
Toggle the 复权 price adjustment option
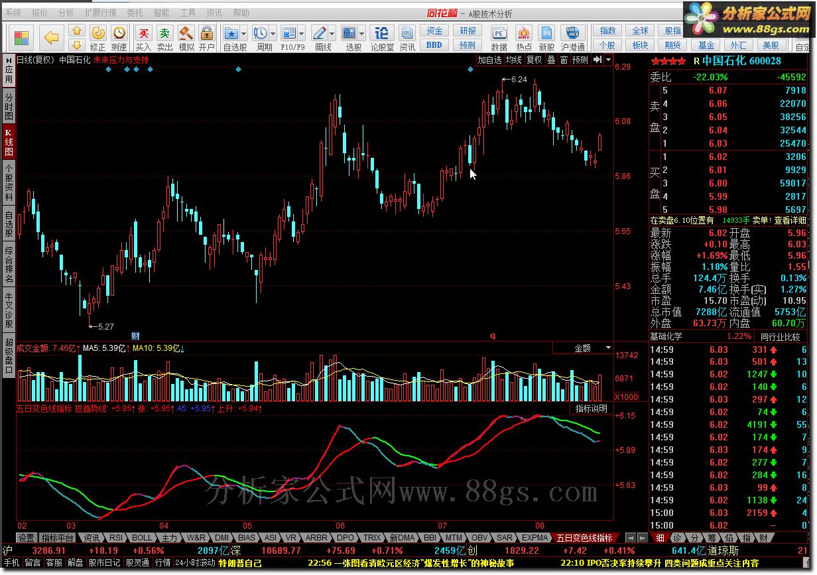coord(534,60)
